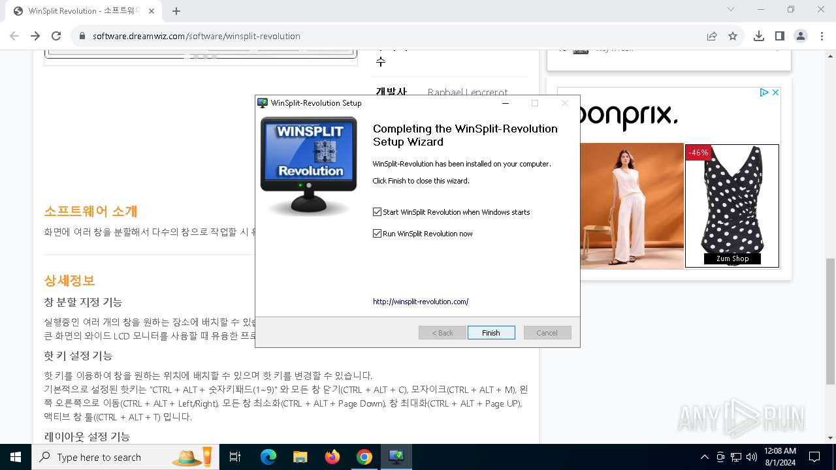Open Windows Start menu
836x470 pixels.
16,457
